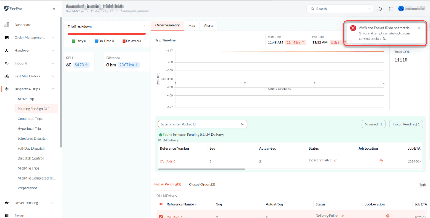
Task: Click the FarEye logo
Action: pos(13,9)
